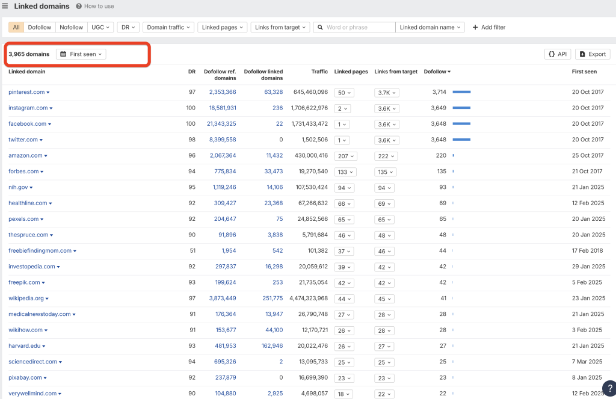Image resolution: width=616 pixels, height=399 pixels.
Task: Open the DR filter dropdown
Action: 128,28
